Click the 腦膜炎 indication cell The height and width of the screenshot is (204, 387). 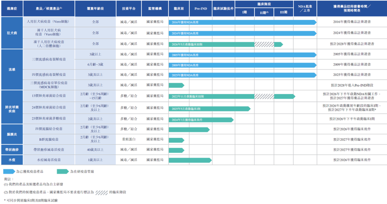[12, 134]
